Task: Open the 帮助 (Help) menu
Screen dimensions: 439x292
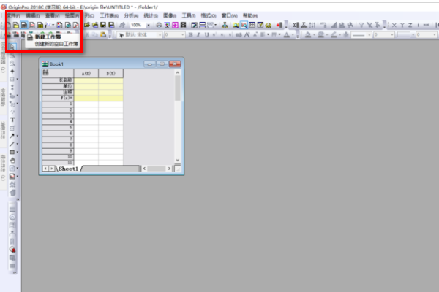Action: (250, 15)
